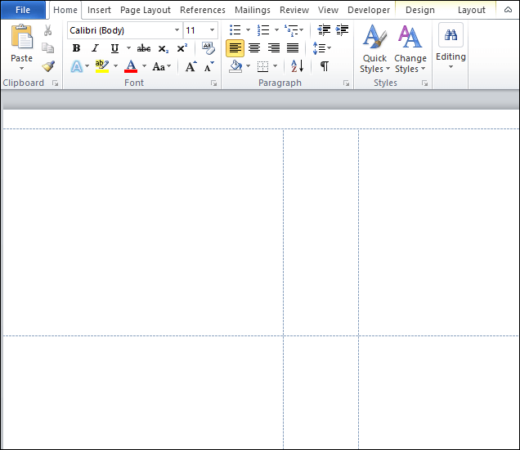The width and height of the screenshot is (520, 450).
Task: Apply strikethrough formatting
Action: pyautogui.click(x=144, y=48)
